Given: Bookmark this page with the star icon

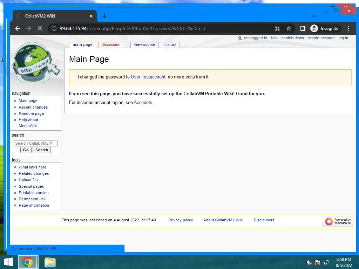Looking at the screenshot, I should [289, 28].
